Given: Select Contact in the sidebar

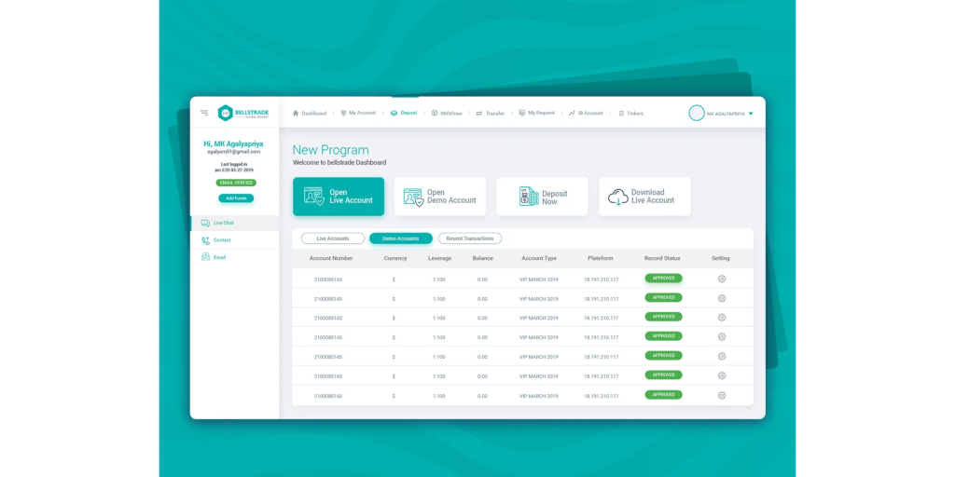Looking at the screenshot, I should coord(234,240).
